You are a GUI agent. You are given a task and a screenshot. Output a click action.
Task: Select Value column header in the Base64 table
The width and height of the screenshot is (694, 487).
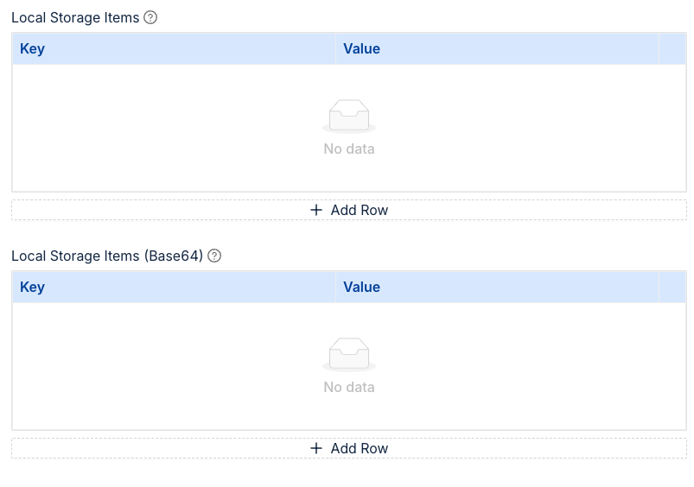(x=361, y=288)
